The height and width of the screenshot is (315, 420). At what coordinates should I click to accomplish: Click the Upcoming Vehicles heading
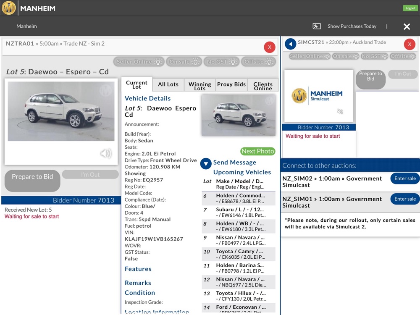pyautogui.click(x=242, y=172)
